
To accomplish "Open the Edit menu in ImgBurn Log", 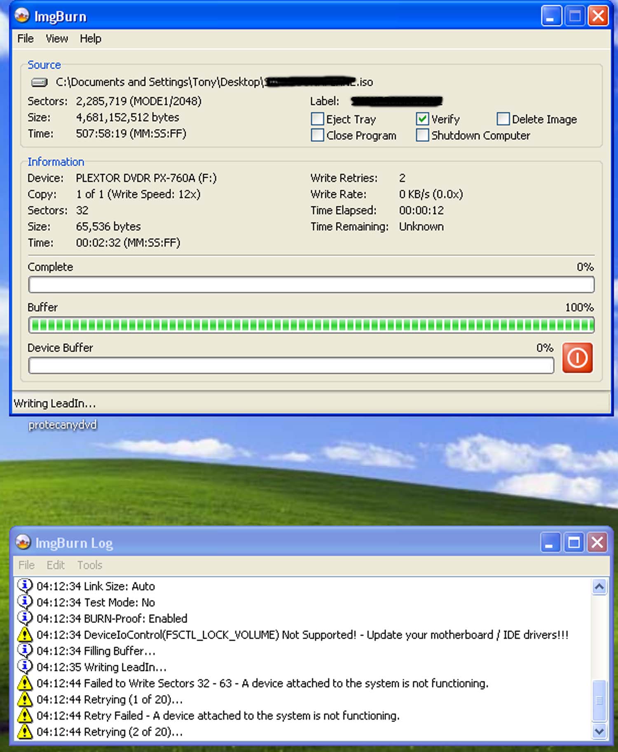I will [56, 565].
